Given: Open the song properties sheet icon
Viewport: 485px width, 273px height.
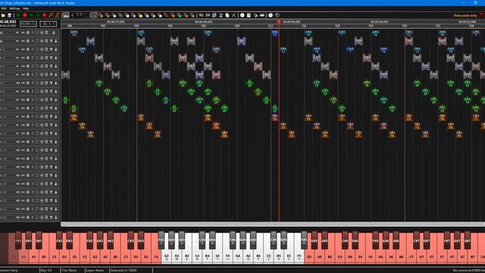Looking at the screenshot, I should click(249, 15).
